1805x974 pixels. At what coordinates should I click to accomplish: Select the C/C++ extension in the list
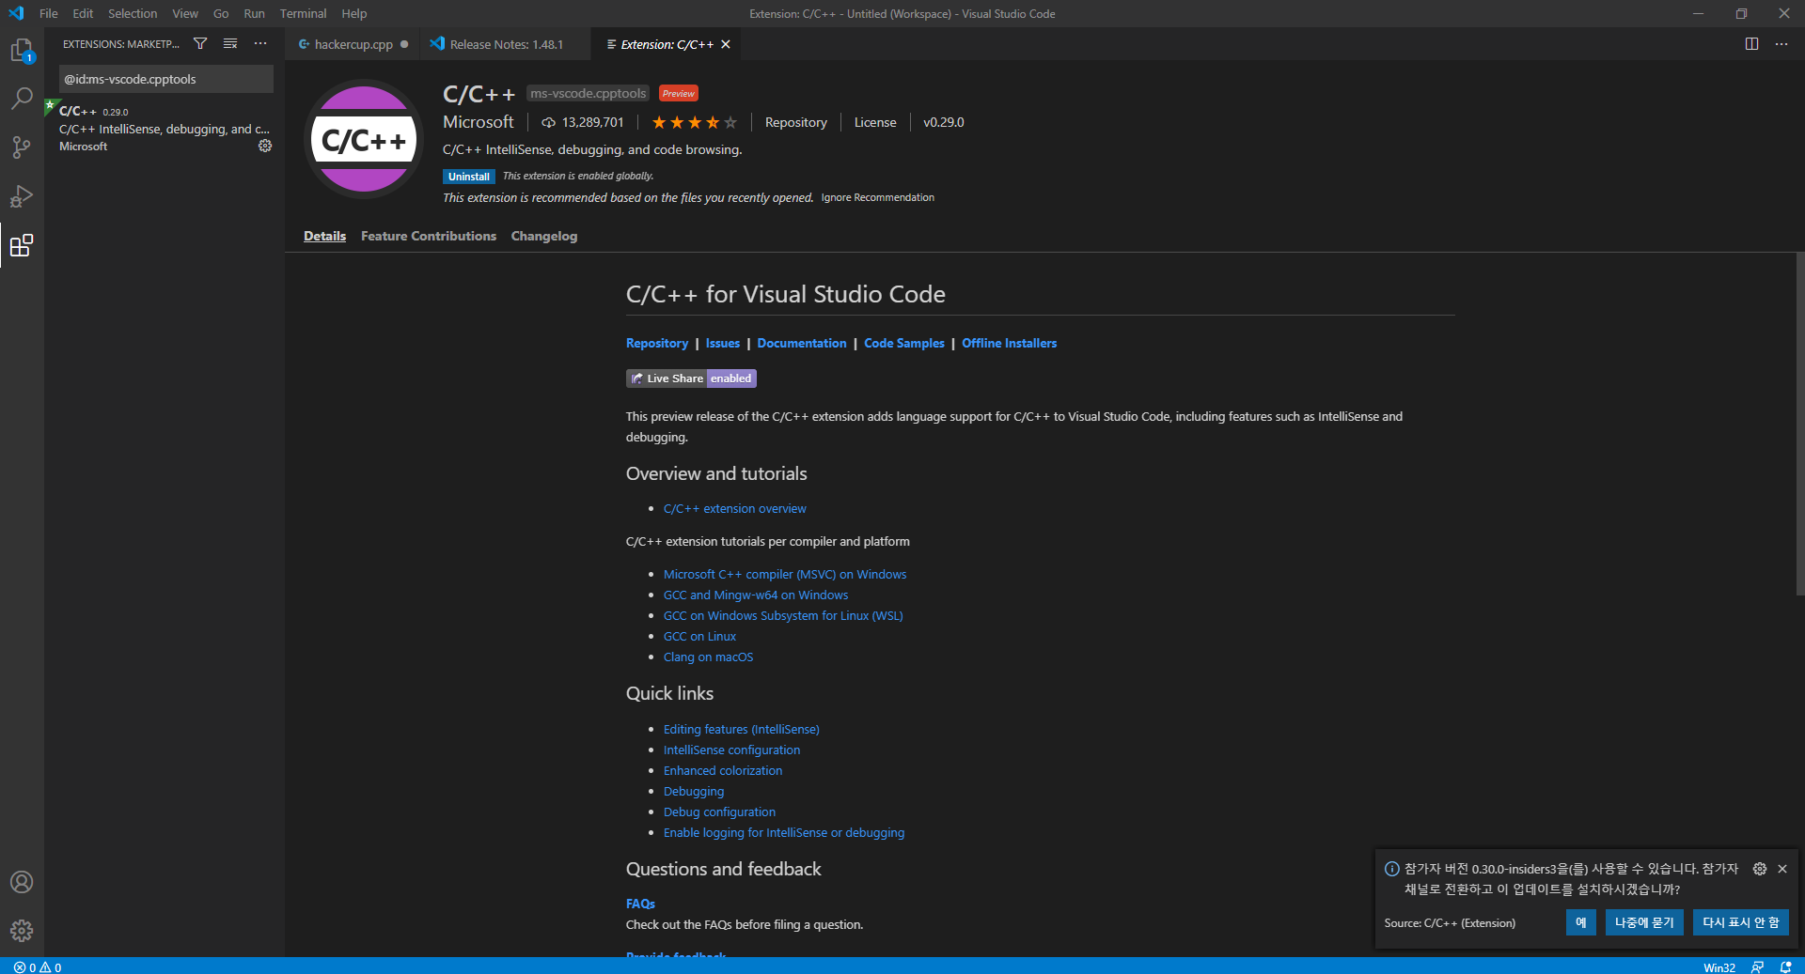coord(164,129)
